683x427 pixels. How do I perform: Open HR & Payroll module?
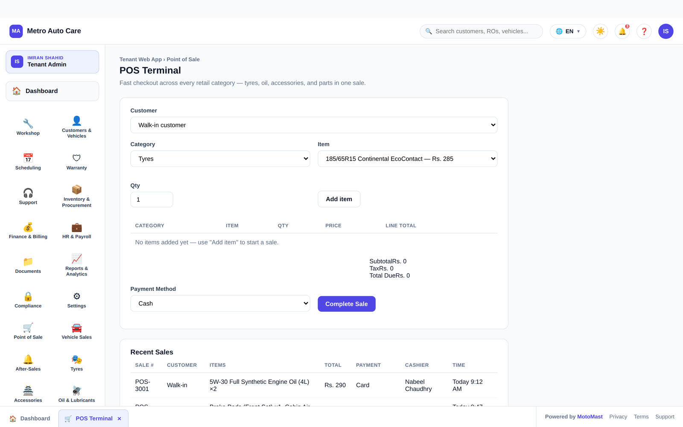tap(77, 231)
